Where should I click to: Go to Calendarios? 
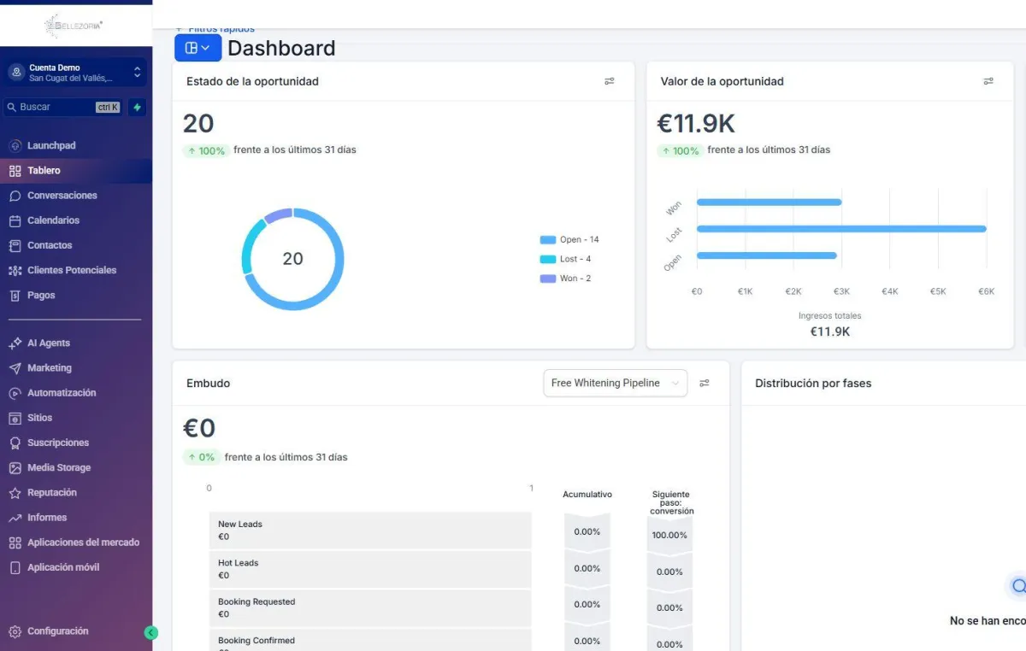(x=53, y=220)
